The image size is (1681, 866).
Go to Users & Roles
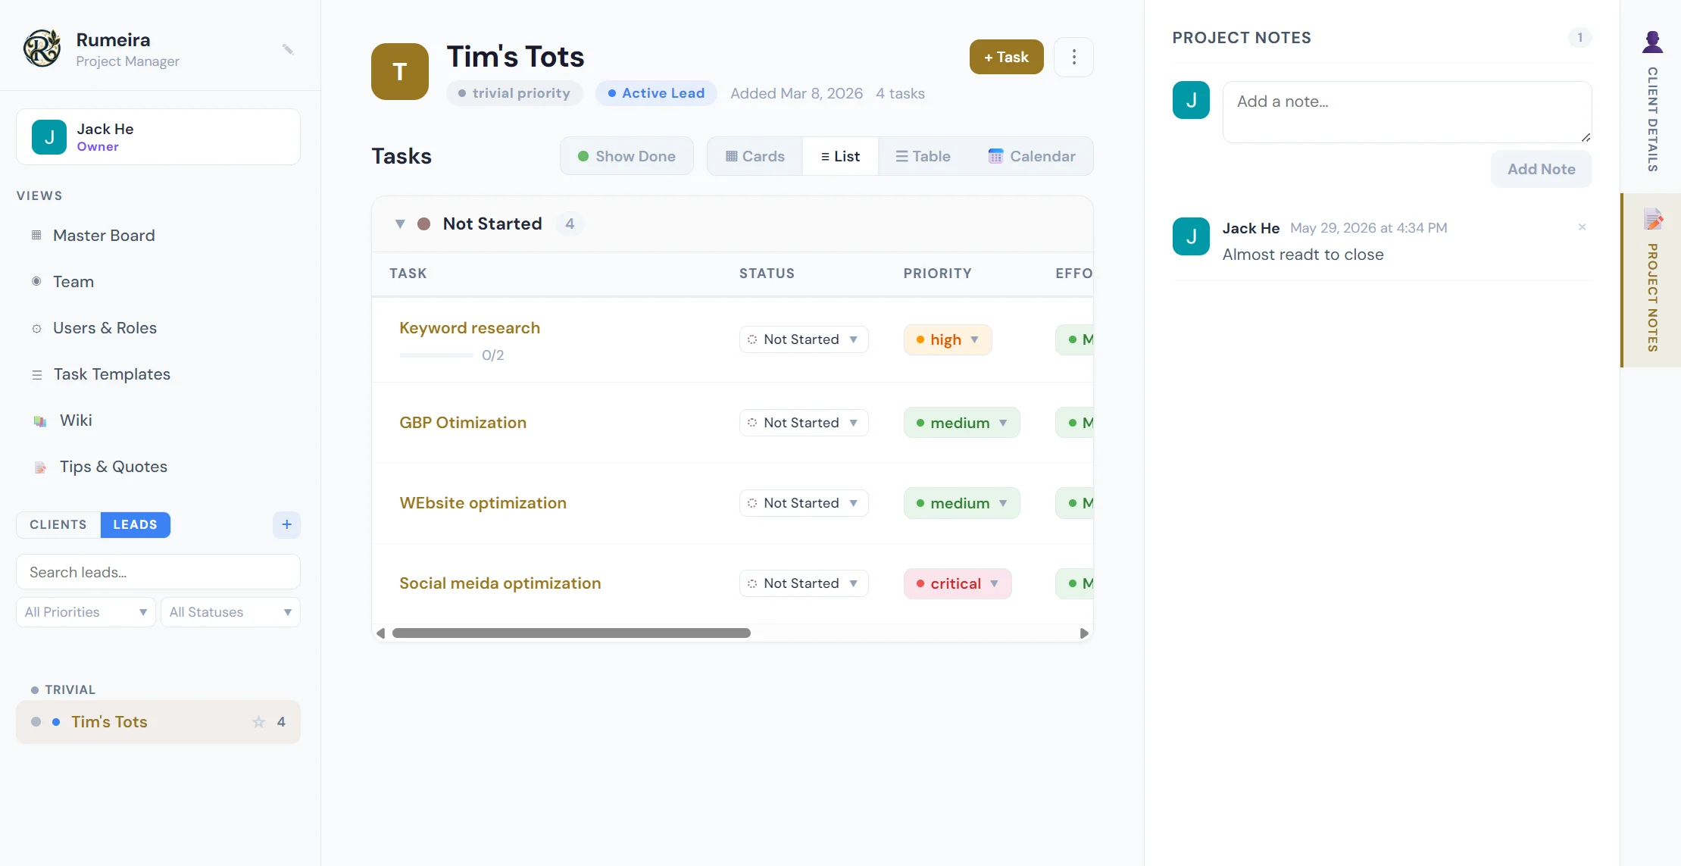point(105,328)
